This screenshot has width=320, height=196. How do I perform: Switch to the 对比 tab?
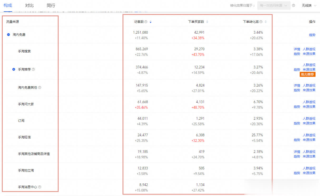click(x=29, y=6)
